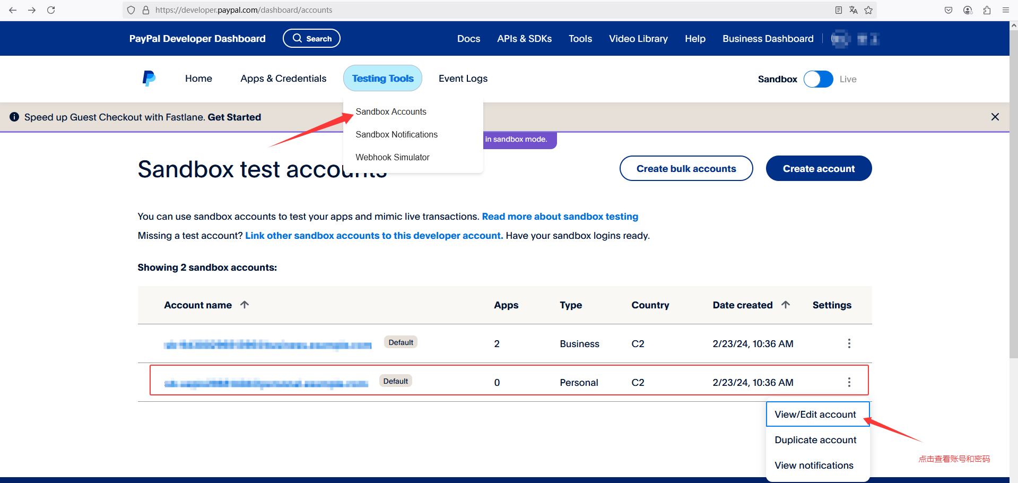1018x483 pixels.
Task: Open the Pocket save icon
Action: [949, 10]
